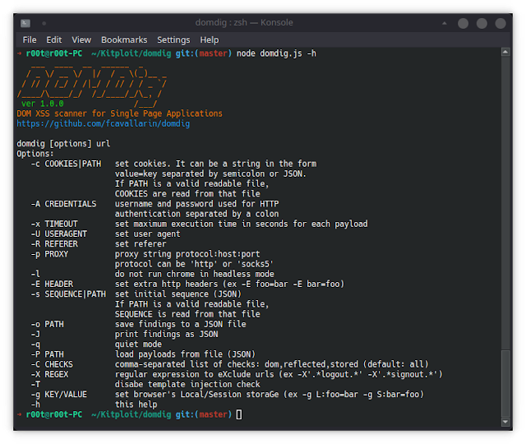Click the '-A CREDENTIALS' option
This screenshot has height=444, width=526.
(x=63, y=204)
